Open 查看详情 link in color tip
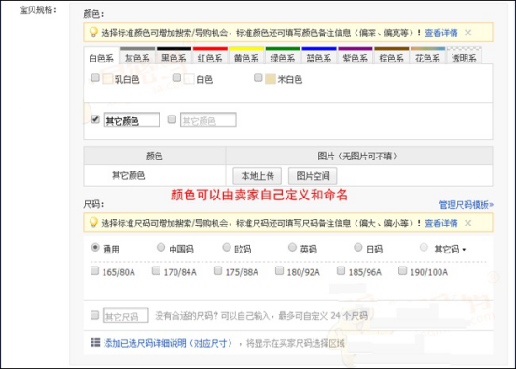Viewport: 516px width, 369px height. (441, 33)
